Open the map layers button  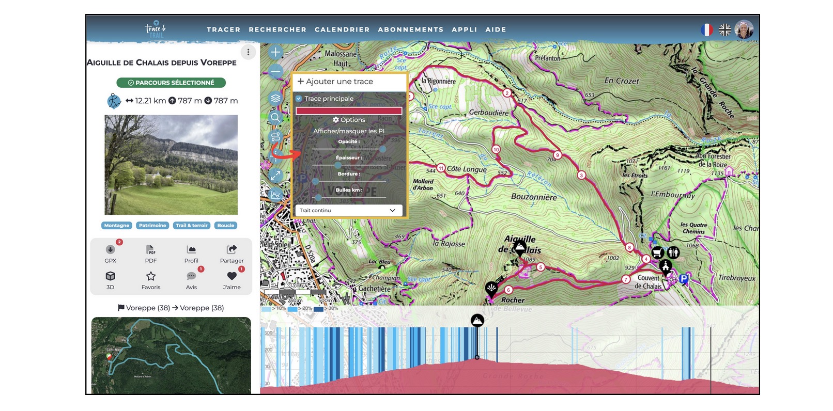click(275, 98)
